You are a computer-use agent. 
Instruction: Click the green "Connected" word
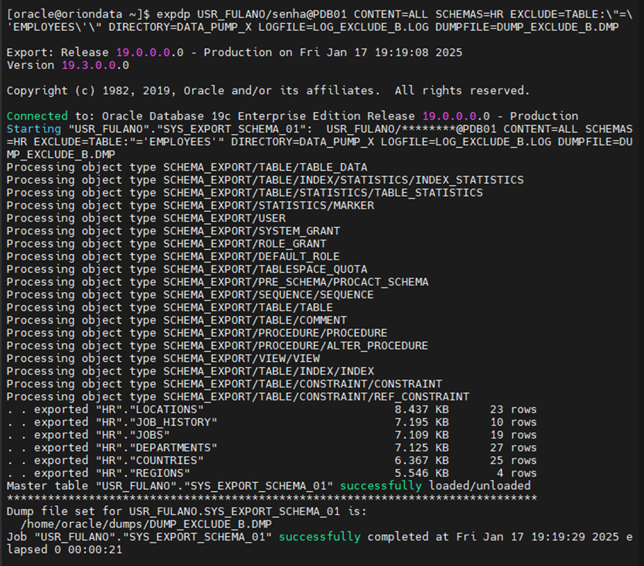pyautogui.click(x=37, y=116)
